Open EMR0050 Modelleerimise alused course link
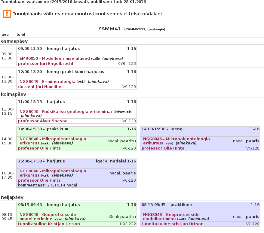 tap(54, 59)
